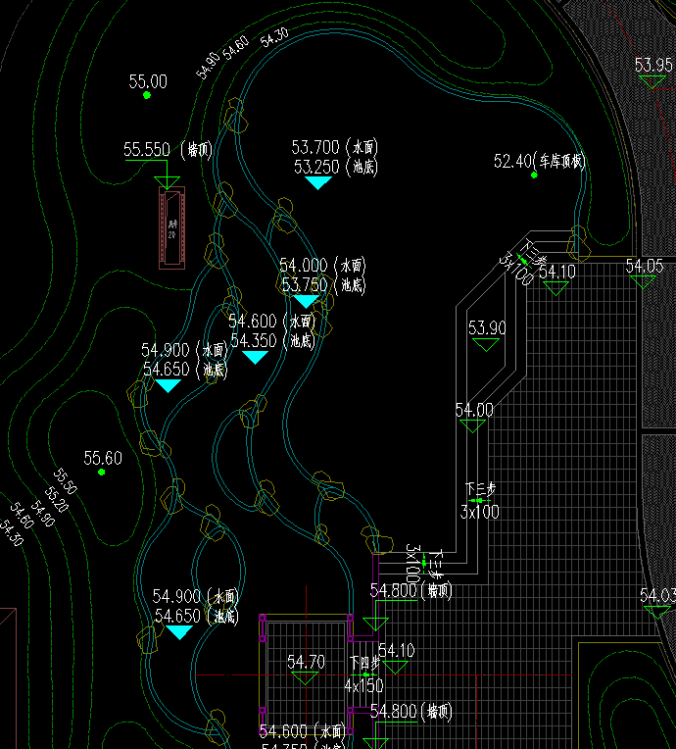Select the 52.40(车库顶板) annotation

(540, 161)
